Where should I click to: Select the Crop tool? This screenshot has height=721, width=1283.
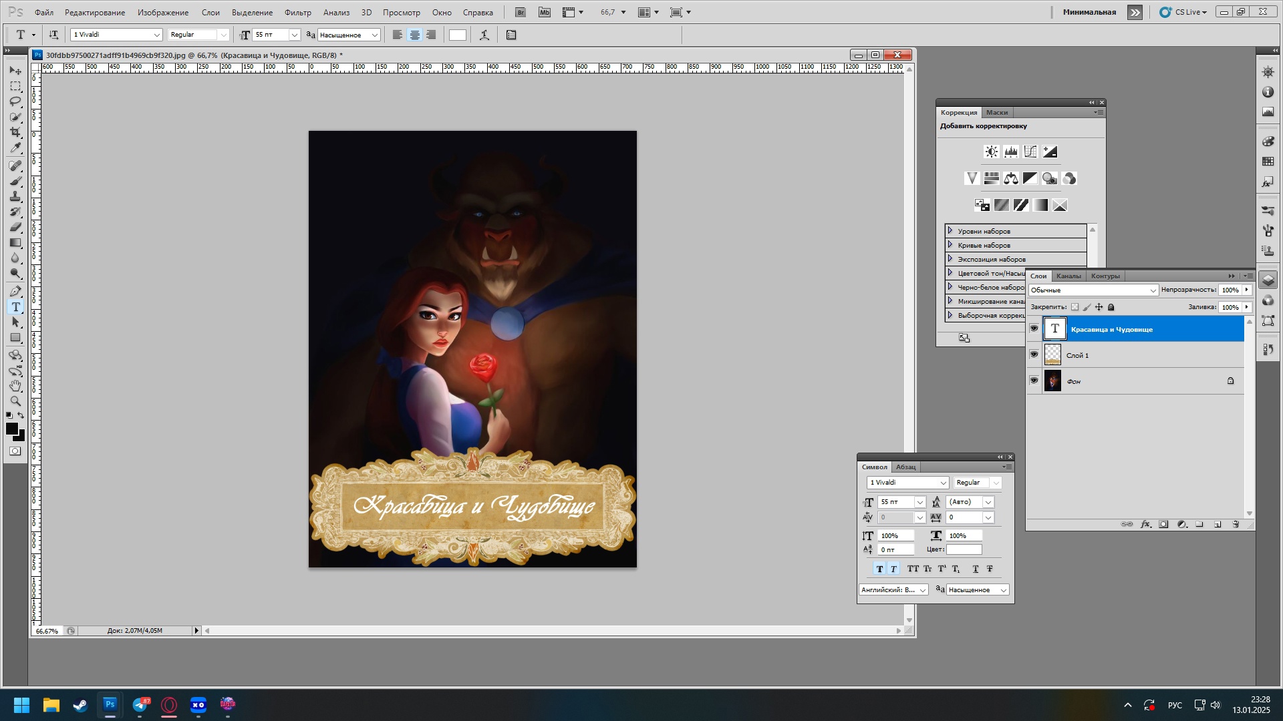[x=15, y=132]
